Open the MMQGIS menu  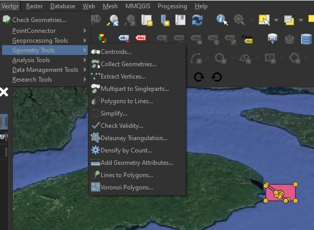click(x=138, y=6)
